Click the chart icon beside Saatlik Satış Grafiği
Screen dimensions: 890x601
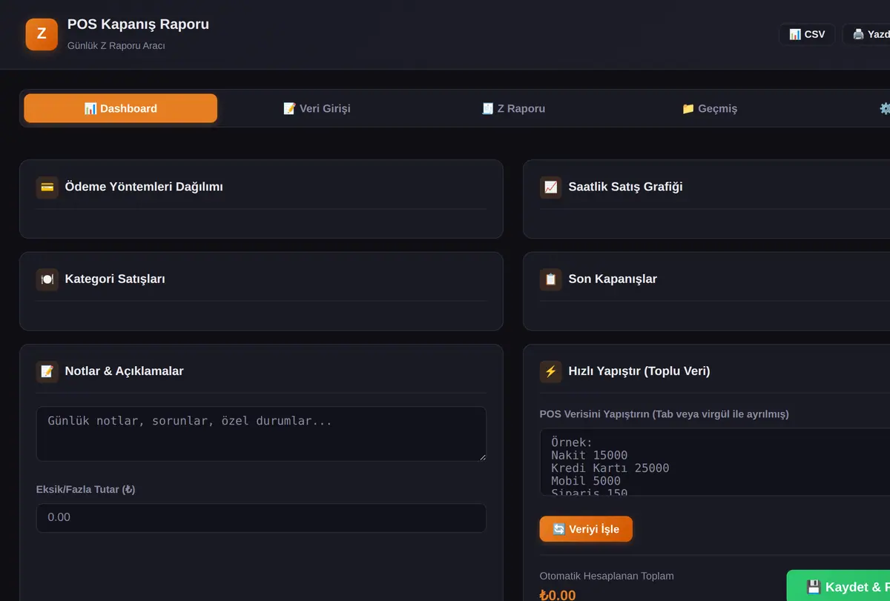tap(551, 187)
